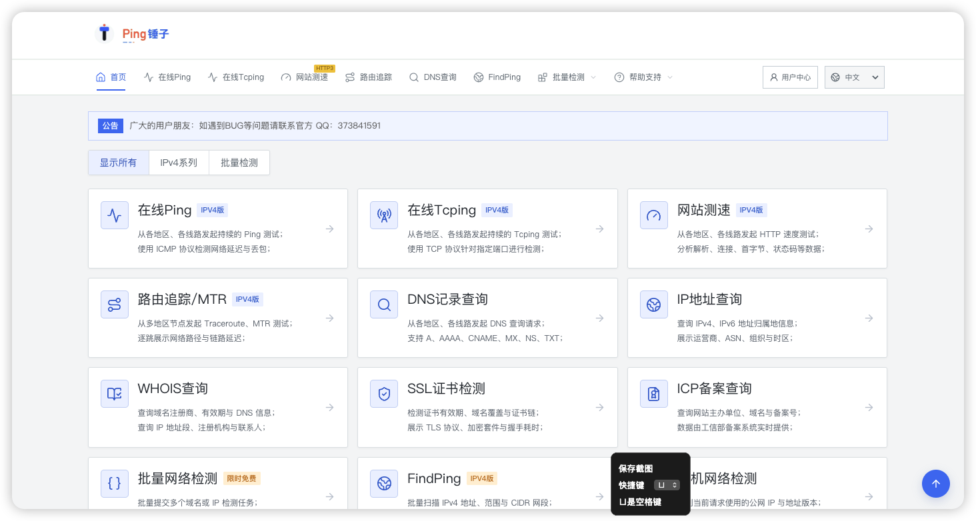976x521 pixels.
Task: Click the globe icon beside FindPing in the nav bar
Action: coord(478,77)
